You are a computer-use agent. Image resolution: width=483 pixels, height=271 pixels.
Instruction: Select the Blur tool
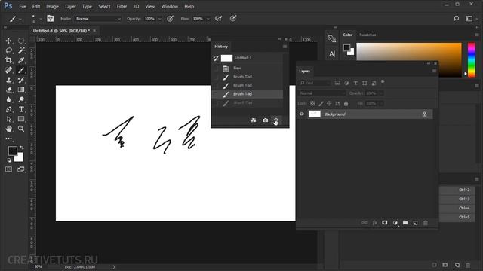click(8, 99)
